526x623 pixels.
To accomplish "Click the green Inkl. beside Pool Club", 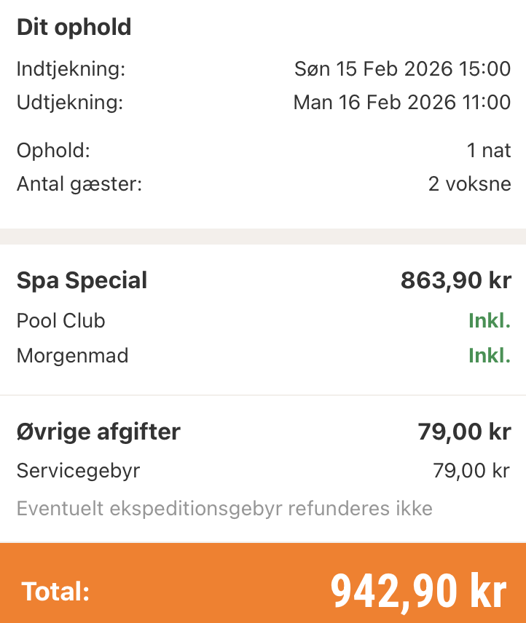I will pos(490,321).
